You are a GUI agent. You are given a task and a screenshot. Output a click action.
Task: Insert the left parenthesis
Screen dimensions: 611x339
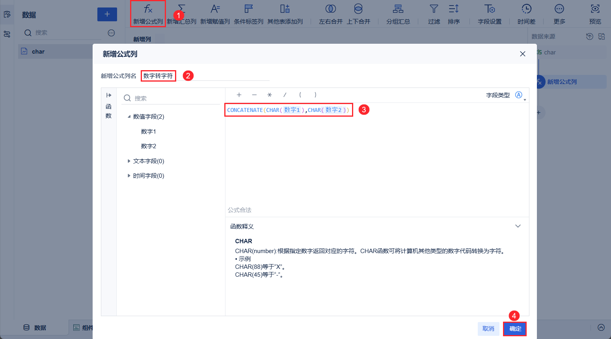tap(300, 95)
